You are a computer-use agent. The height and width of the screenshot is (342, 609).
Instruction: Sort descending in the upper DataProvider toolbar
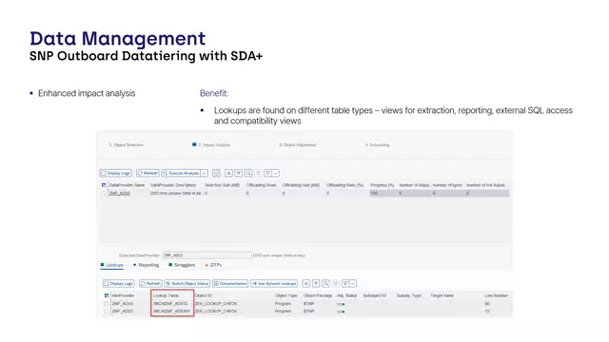pyautogui.click(x=239, y=173)
